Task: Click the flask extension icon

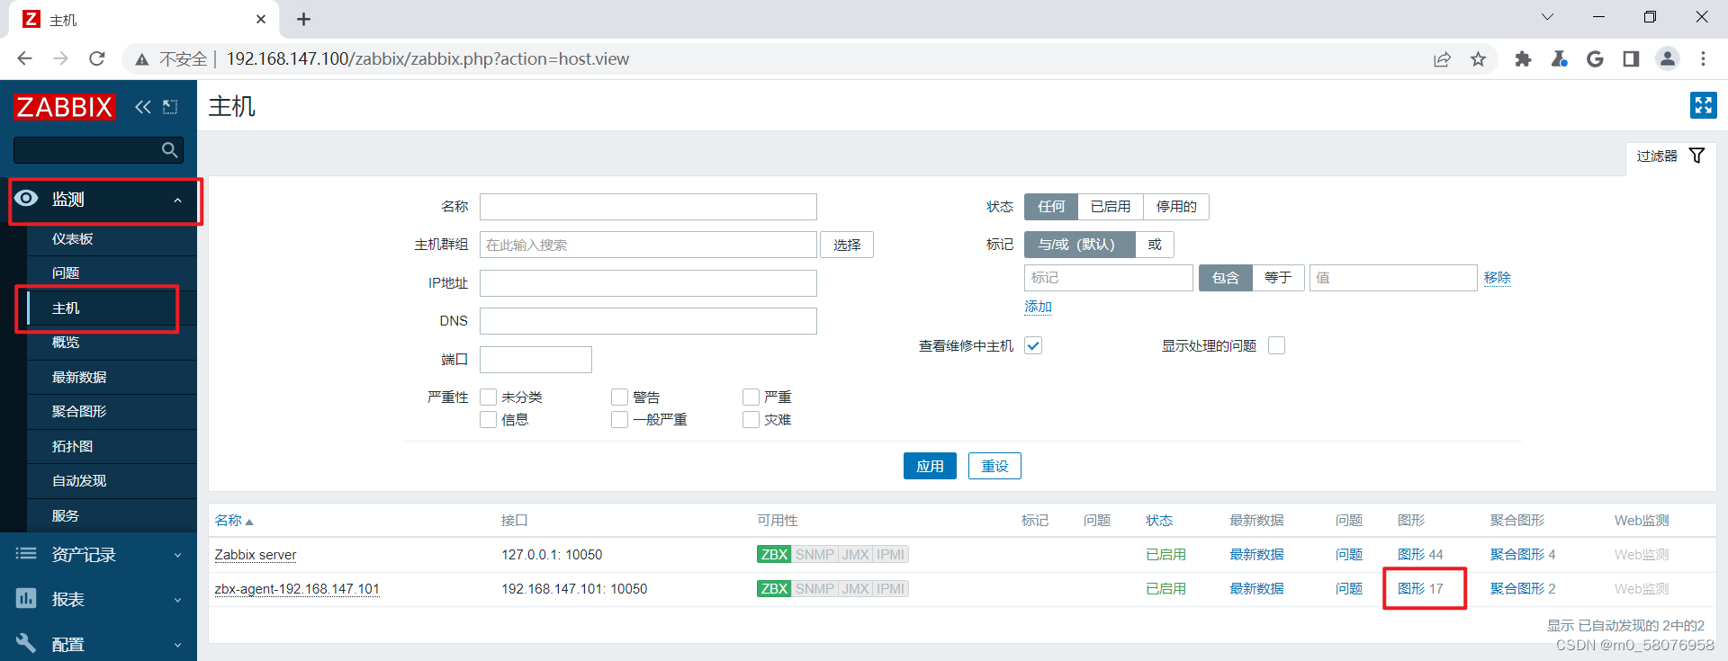Action: coord(1559,59)
